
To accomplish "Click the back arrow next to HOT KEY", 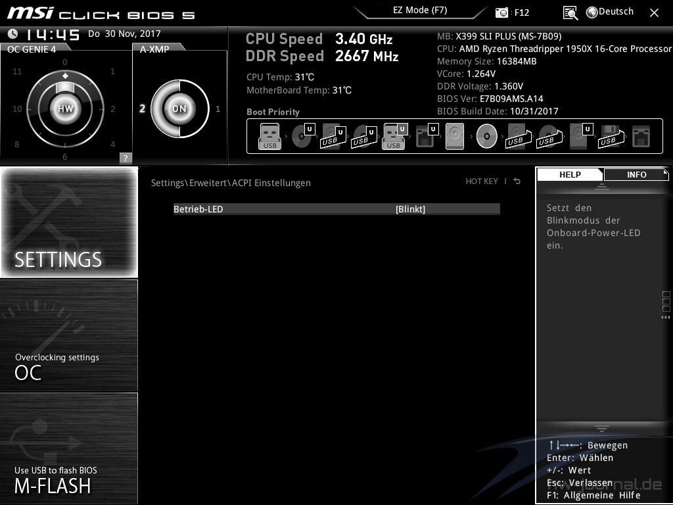I will pos(517,181).
